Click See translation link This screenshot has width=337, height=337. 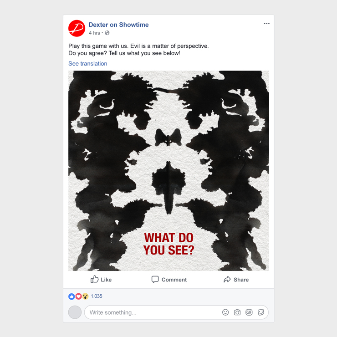(x=88, y=64)
